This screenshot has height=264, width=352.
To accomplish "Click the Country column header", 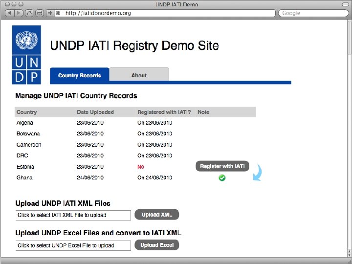I will click(x=27, y=112).
